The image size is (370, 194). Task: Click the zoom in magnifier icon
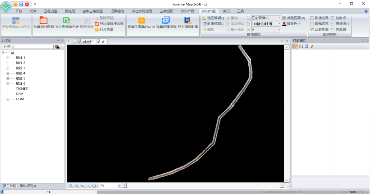click(x=76, y=185)
